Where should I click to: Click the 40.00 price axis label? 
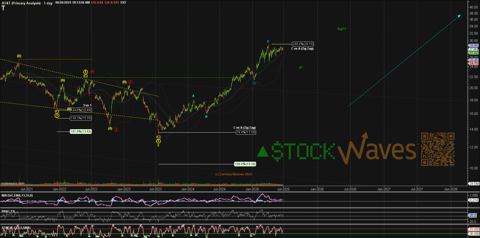[x=474, y=7]
